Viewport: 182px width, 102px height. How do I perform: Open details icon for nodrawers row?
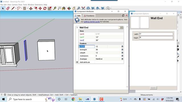click(122, 56)
